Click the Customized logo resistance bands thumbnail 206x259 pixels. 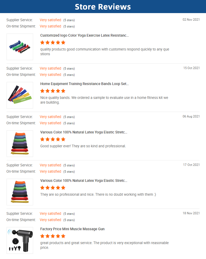[20, 47]
